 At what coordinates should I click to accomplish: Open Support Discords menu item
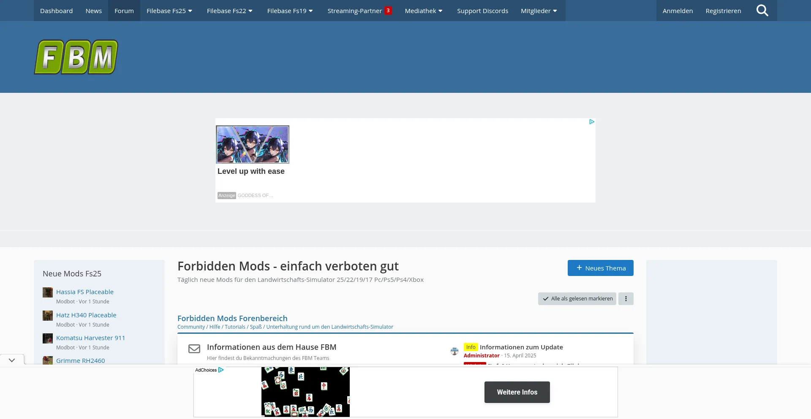(482, 11)
